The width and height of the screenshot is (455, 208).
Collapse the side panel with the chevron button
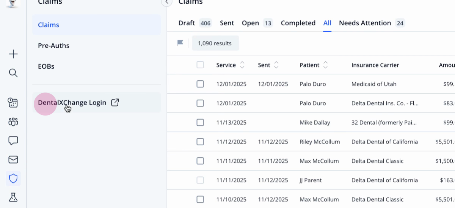pos(167,2)
